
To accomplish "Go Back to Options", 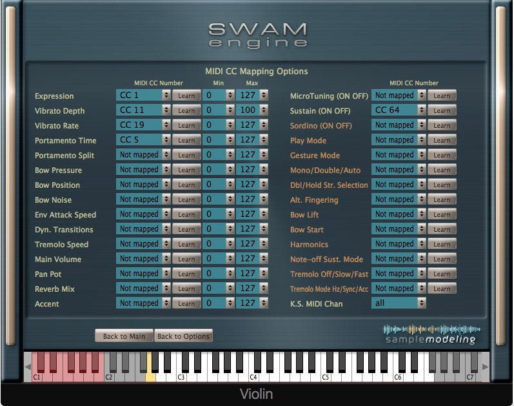I will point(183,336).
